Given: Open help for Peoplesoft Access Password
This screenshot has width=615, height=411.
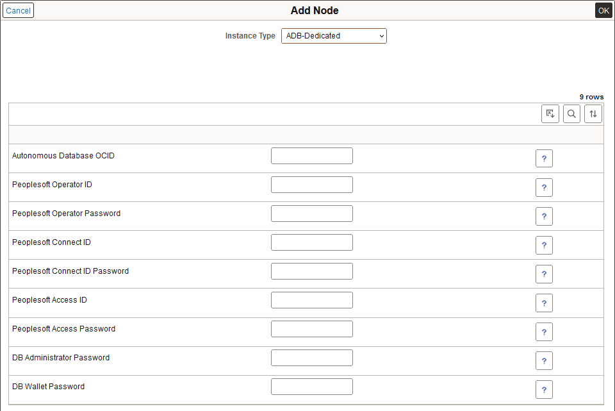Looking at the screenshot, I should click(544, 331).
